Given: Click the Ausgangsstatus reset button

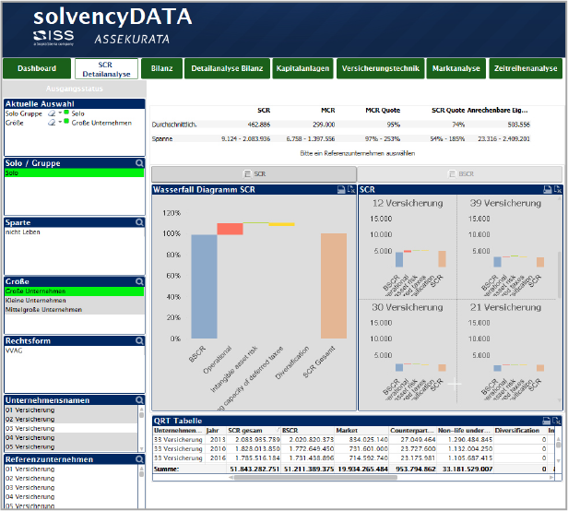Looking at the screenshot, I should pos(75,89).
